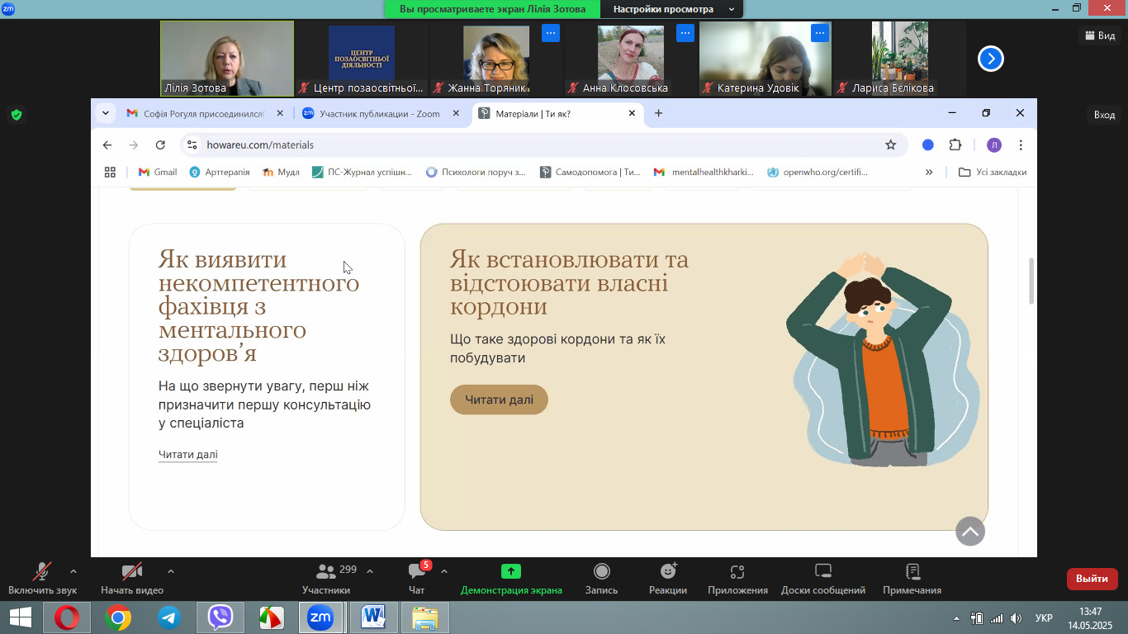Open Chrome three-dot menu
The height and width of the screenshot is (634, 1128).
[1021, 144]
